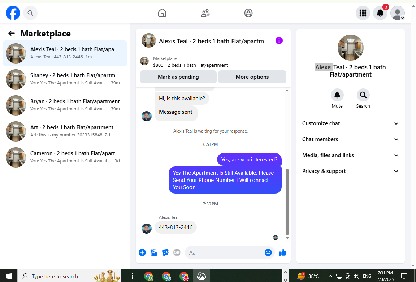416x282 pixels.
Task: Open the GIF picker
Action: tap(177, 252)
